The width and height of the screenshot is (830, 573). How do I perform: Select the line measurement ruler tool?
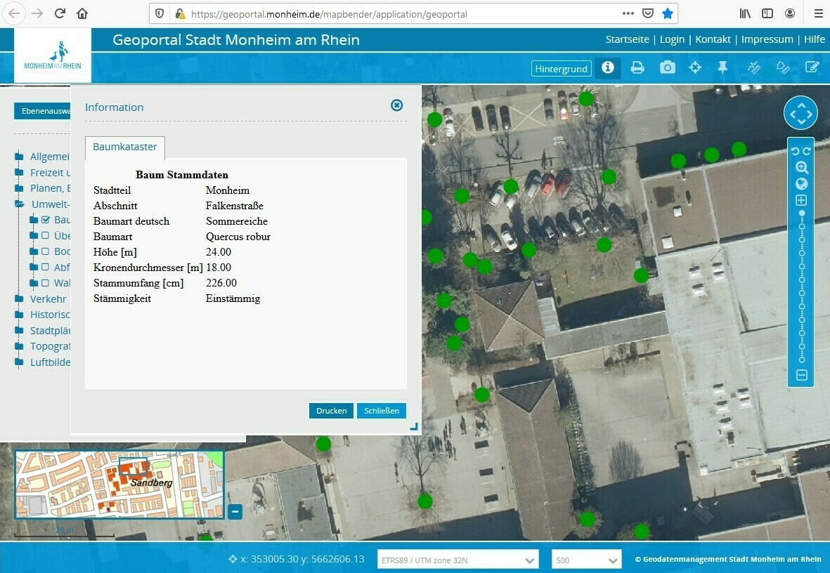click(754, 68)
